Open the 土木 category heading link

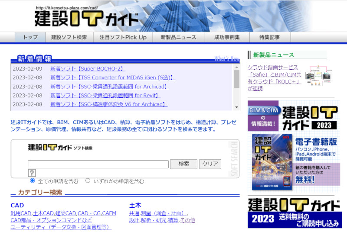click(x=135, y=205)
